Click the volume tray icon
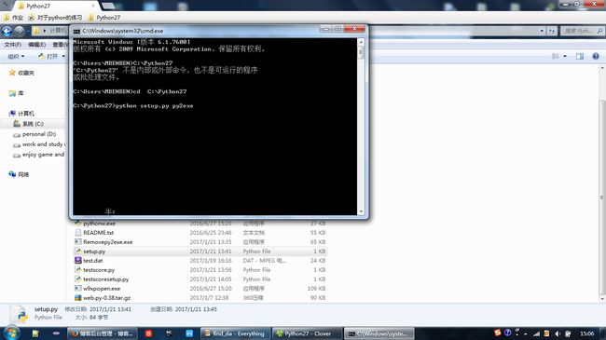 (557, 333)
